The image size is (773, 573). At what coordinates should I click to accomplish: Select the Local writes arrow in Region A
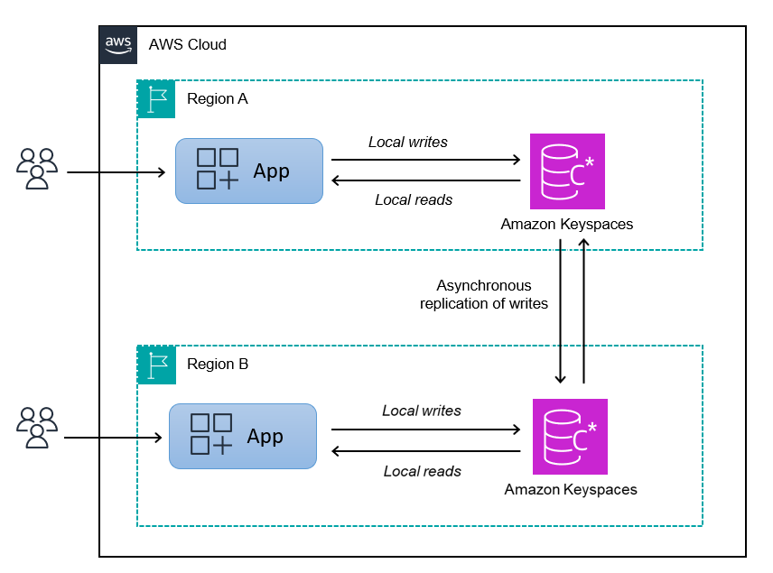pos(424,158)
